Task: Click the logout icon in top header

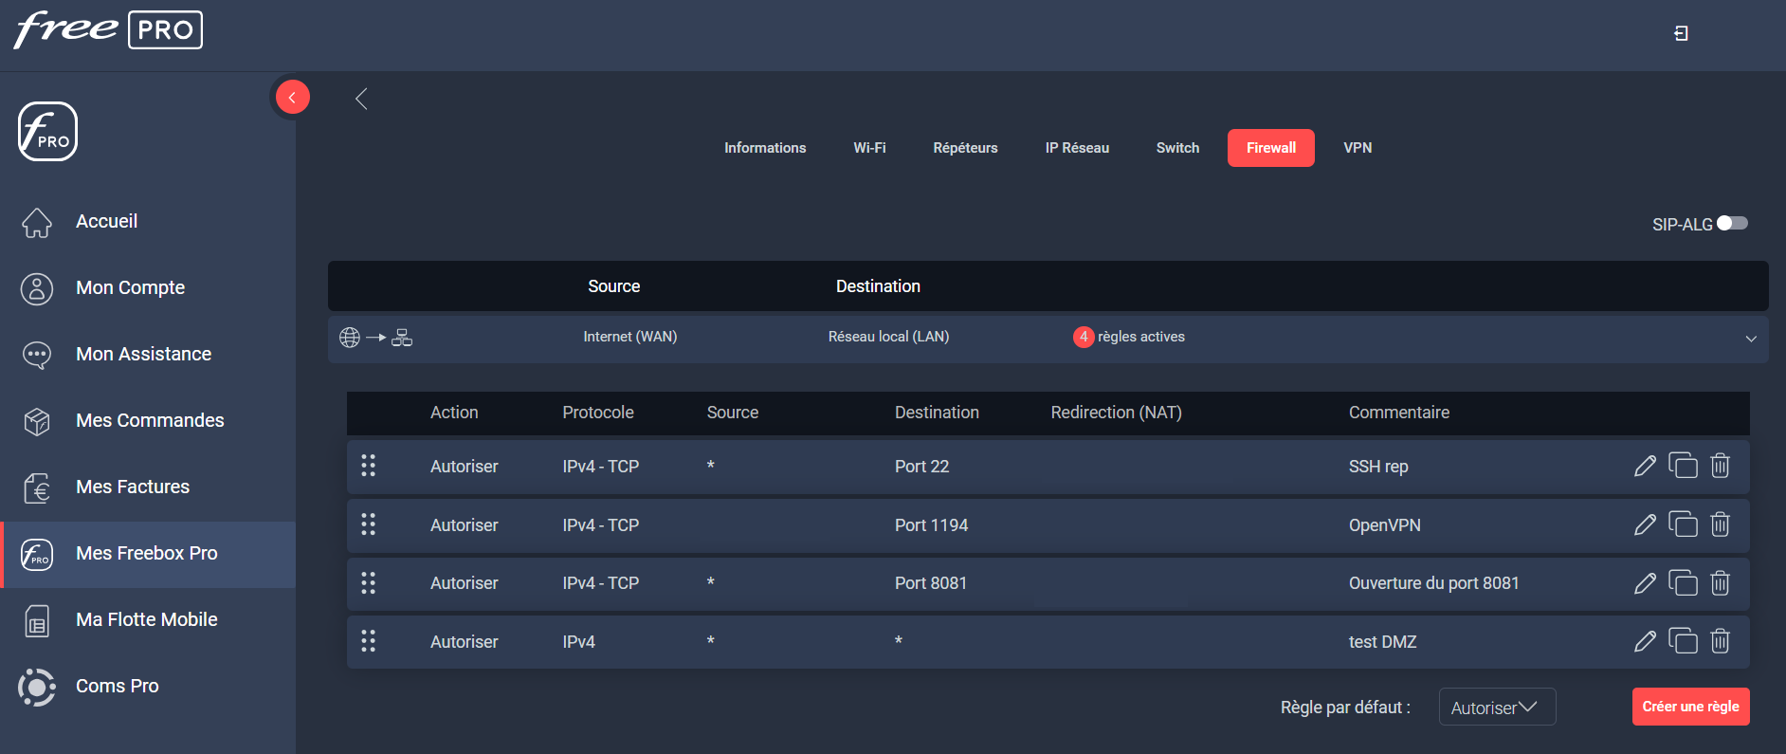Action: (1681, 34)
